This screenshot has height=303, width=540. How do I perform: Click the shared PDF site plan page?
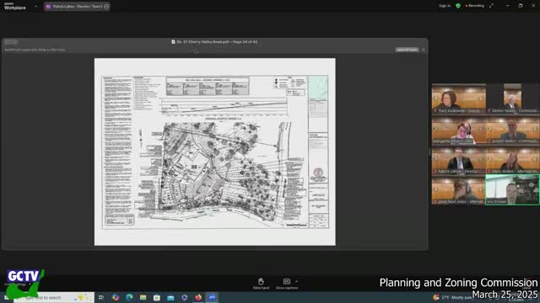click(x=215, y=151)
